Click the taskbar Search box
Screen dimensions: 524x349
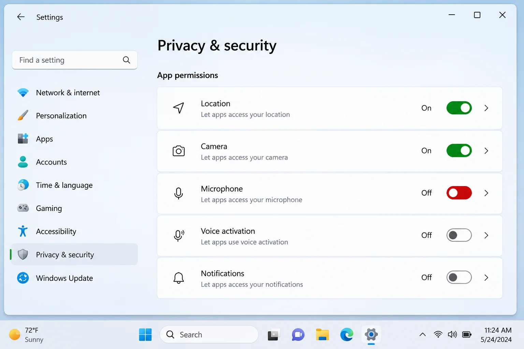(x=209, y=335)
